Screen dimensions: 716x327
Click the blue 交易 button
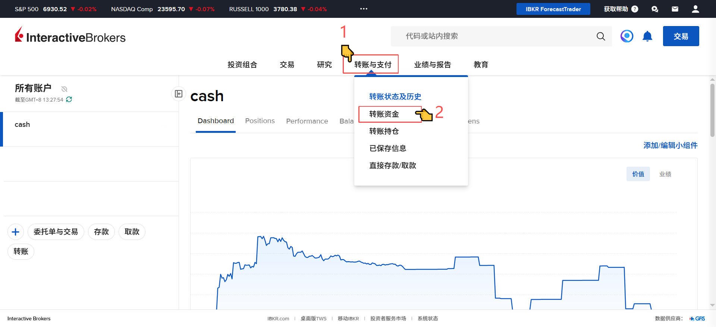tap(681, 36)
